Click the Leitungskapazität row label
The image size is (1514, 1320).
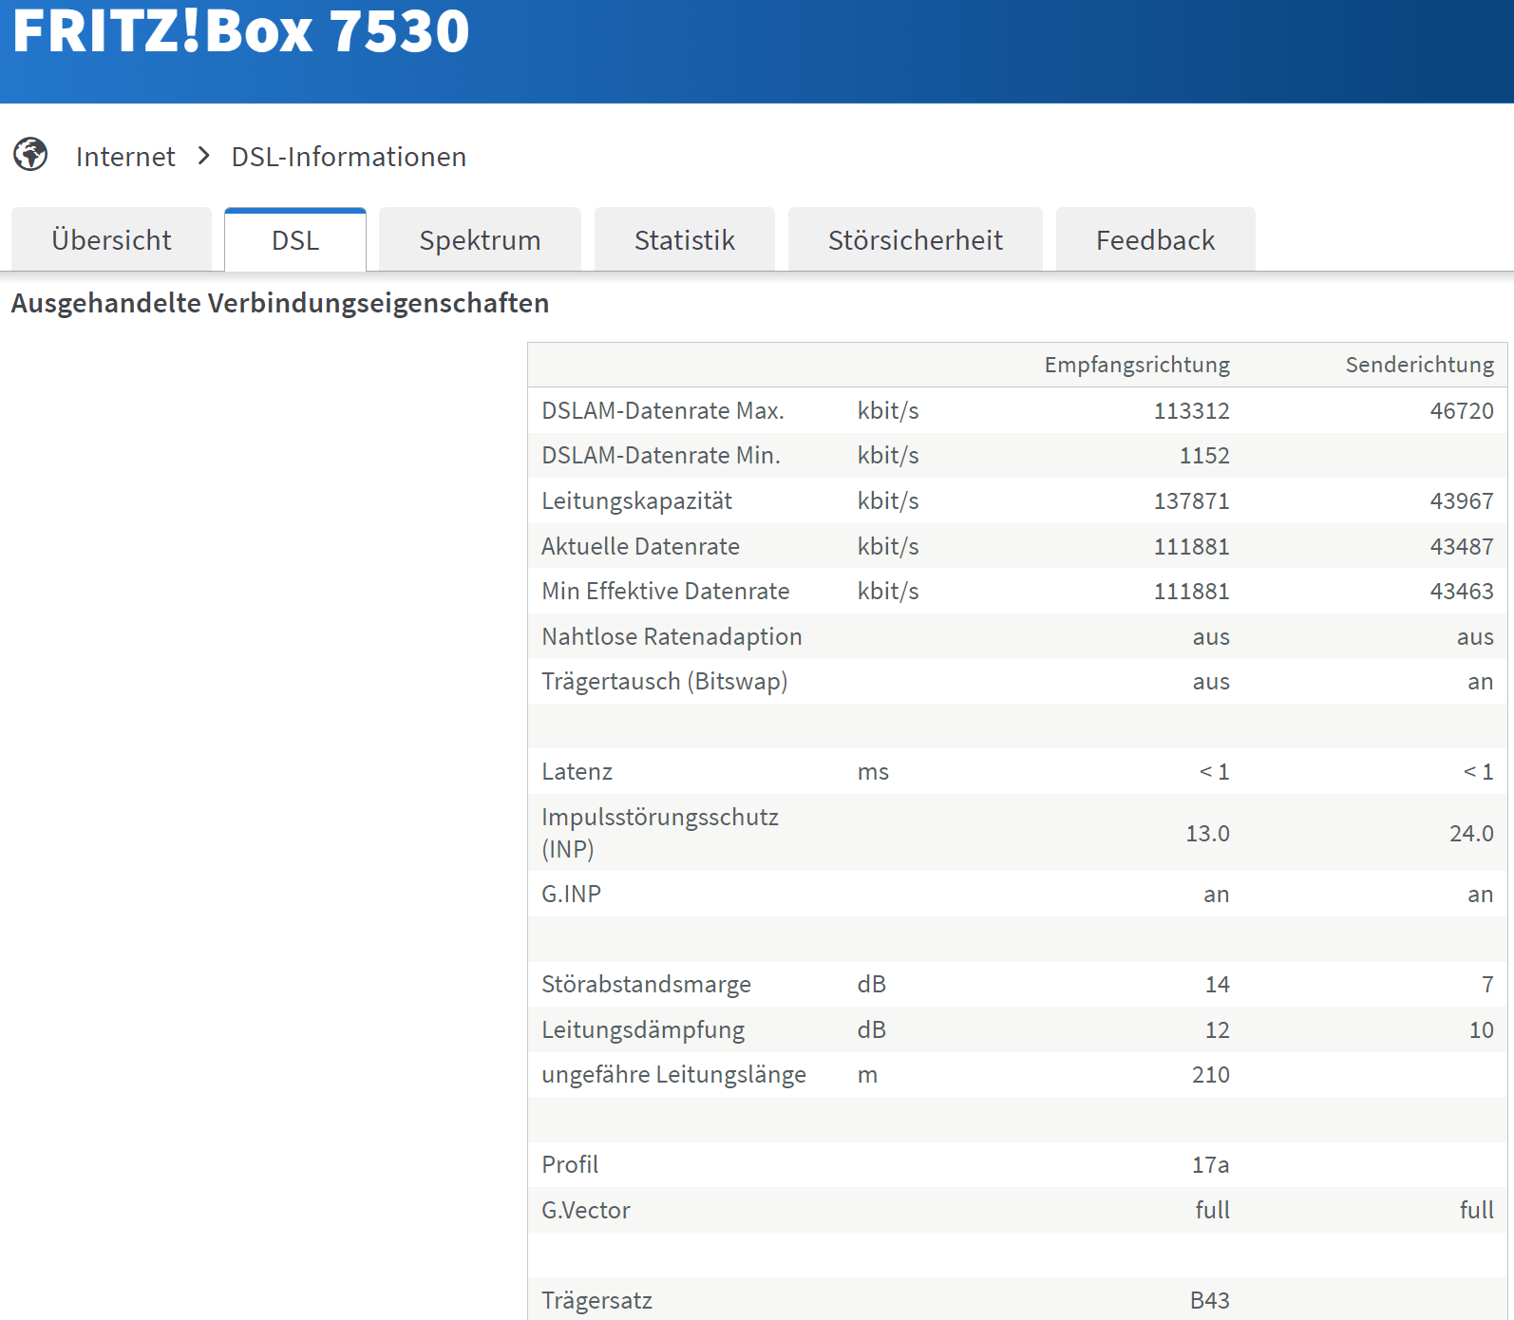[x=636, y=500]
